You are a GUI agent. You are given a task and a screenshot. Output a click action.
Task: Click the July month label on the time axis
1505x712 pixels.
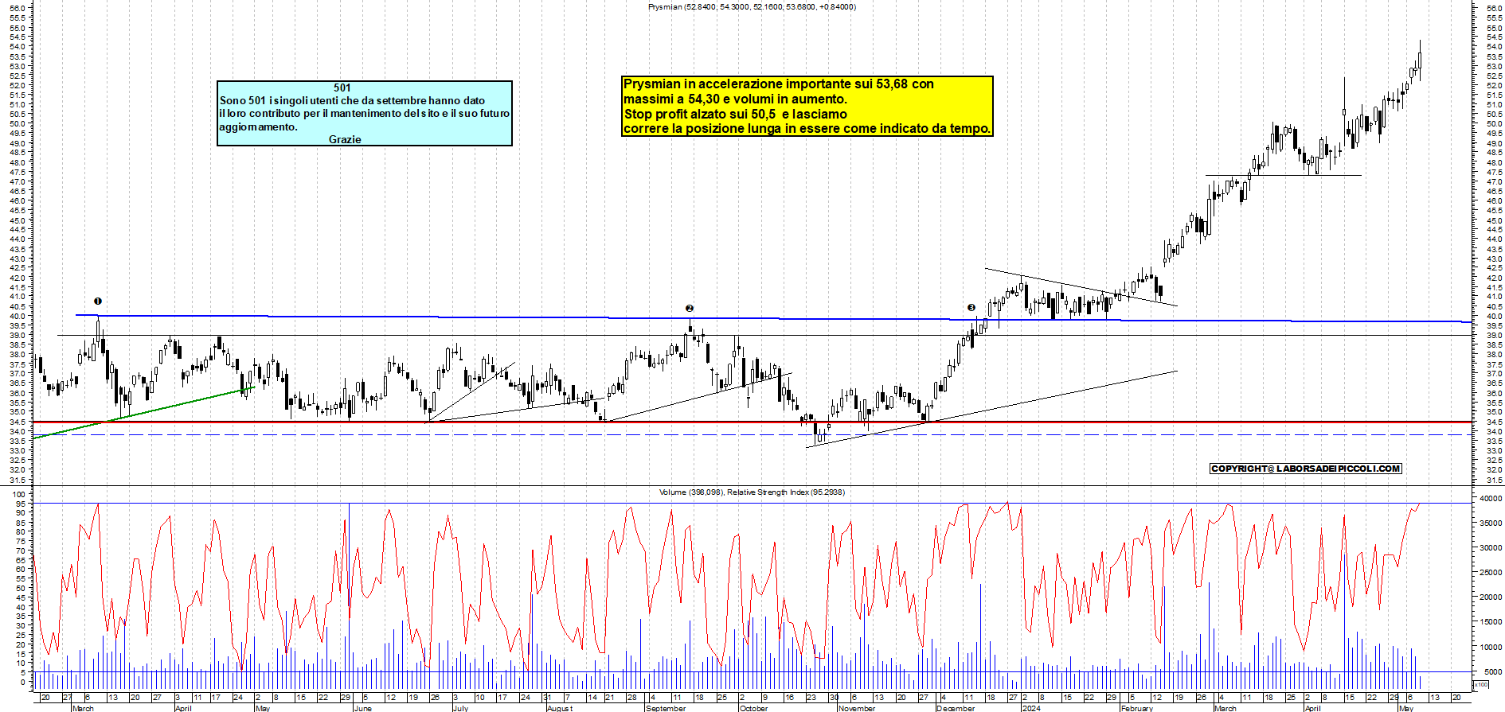click(x=460, y=708)
